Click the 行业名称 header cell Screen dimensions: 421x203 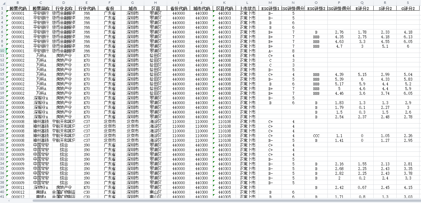tap(64, 8)
